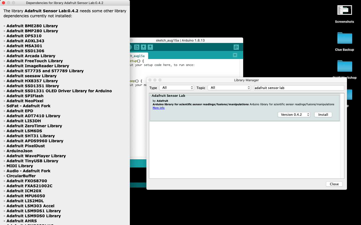Viewport: 361px width, 225px height.
Task: Open the Type filter dropdown
Action: click(x=177, y=88)
